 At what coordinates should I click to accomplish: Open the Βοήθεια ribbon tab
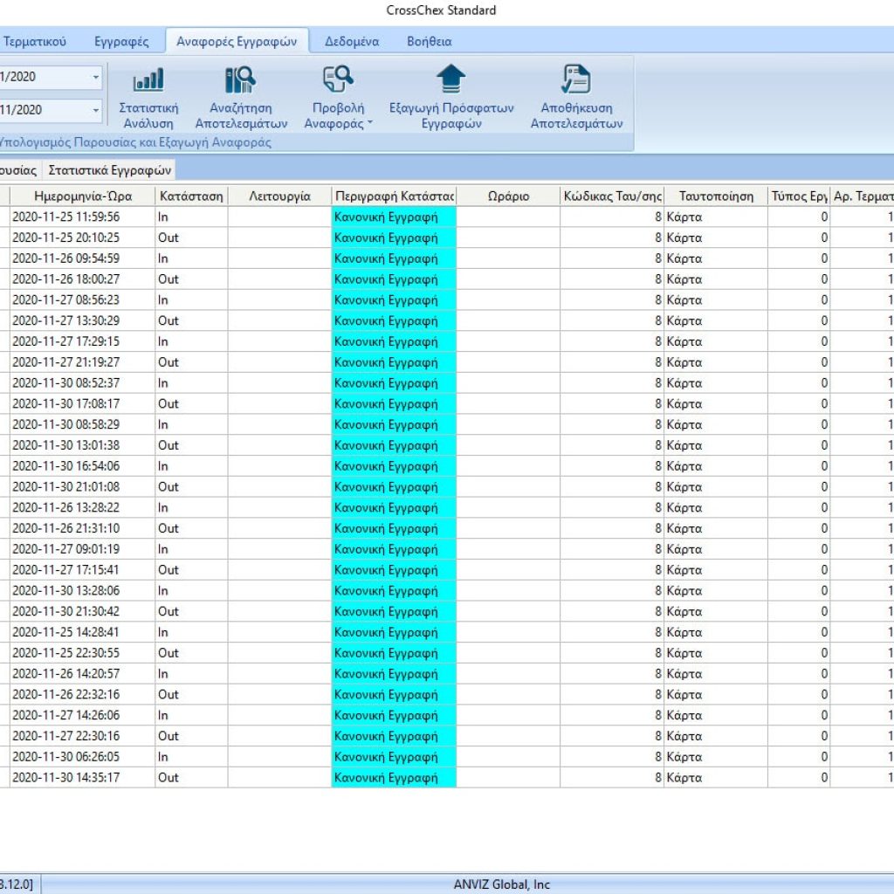(x=430, y=42)
